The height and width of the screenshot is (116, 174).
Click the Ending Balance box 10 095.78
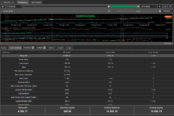point(112,110)
